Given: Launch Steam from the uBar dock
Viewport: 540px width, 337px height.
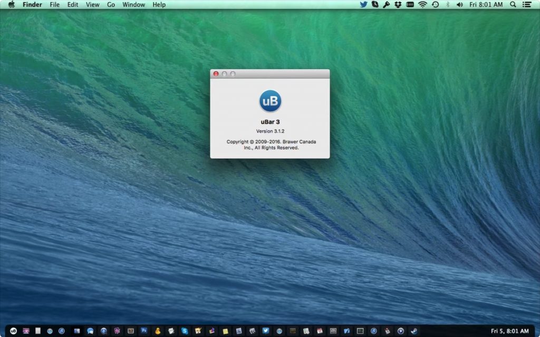Looking at the screenshot, I should [413, 331].
